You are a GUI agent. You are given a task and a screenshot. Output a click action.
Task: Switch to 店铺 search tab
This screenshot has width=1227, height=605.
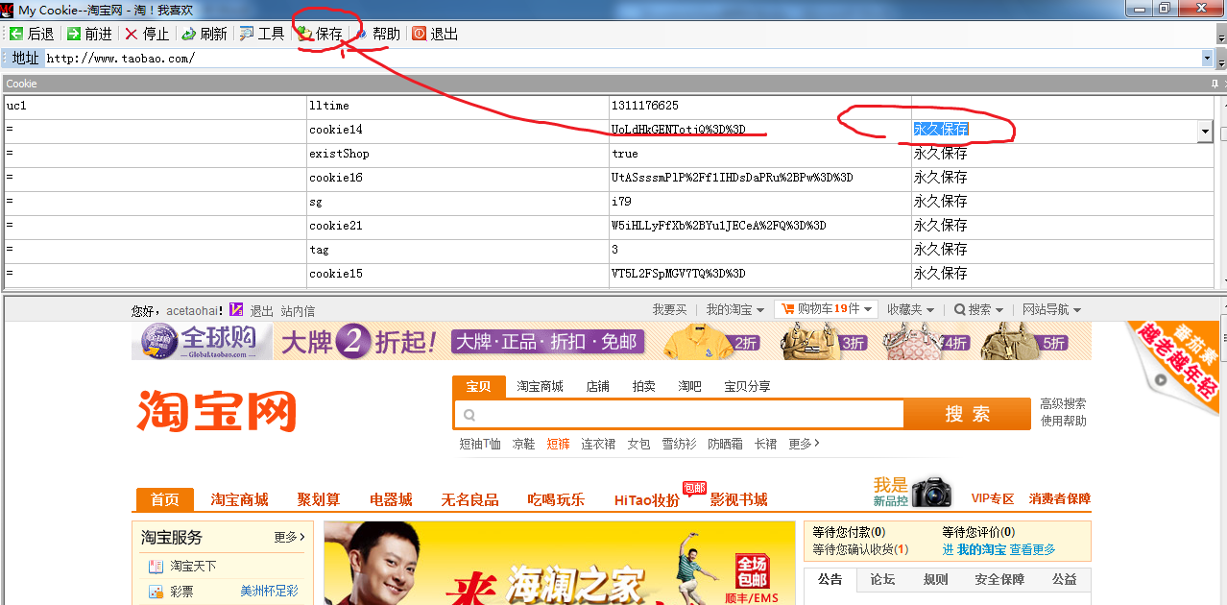coord(597,386)
